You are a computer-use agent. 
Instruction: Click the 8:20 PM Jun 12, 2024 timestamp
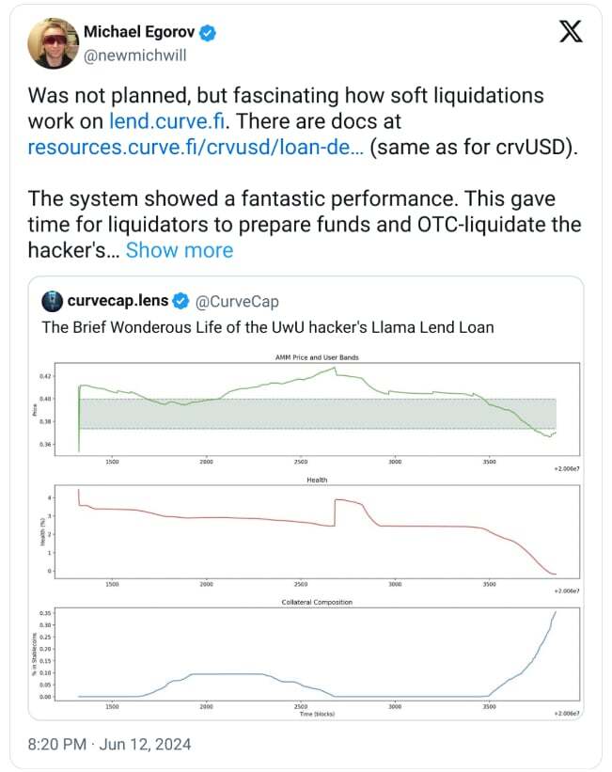[109, 744]
